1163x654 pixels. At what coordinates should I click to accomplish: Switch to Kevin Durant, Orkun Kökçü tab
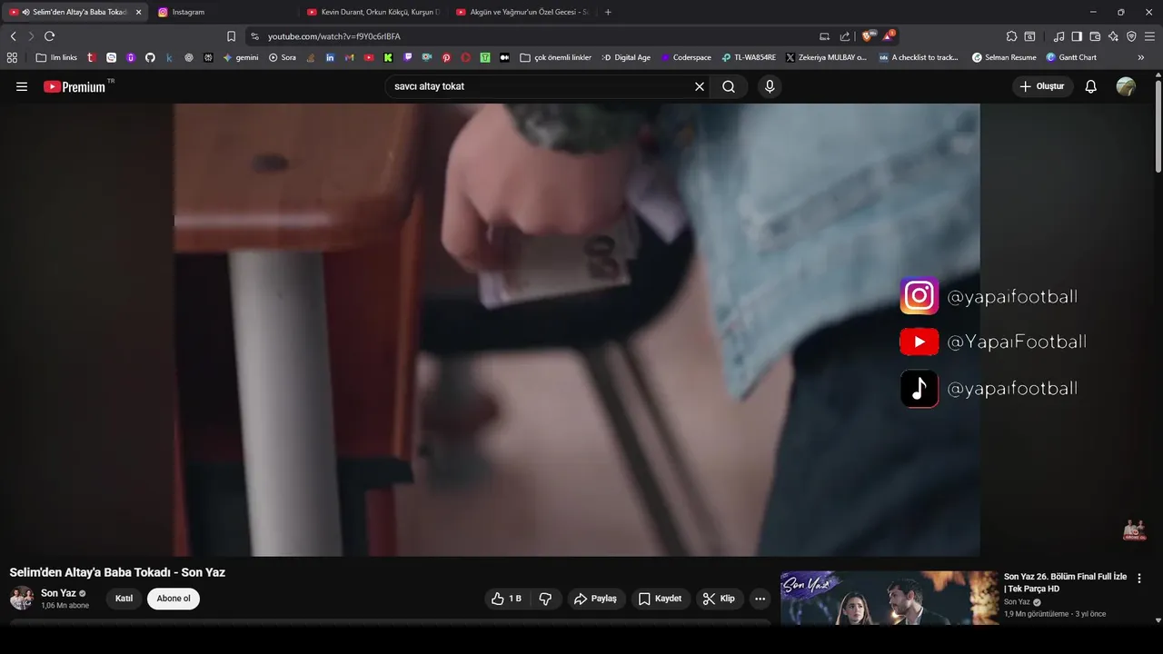[x=373, y=12]
